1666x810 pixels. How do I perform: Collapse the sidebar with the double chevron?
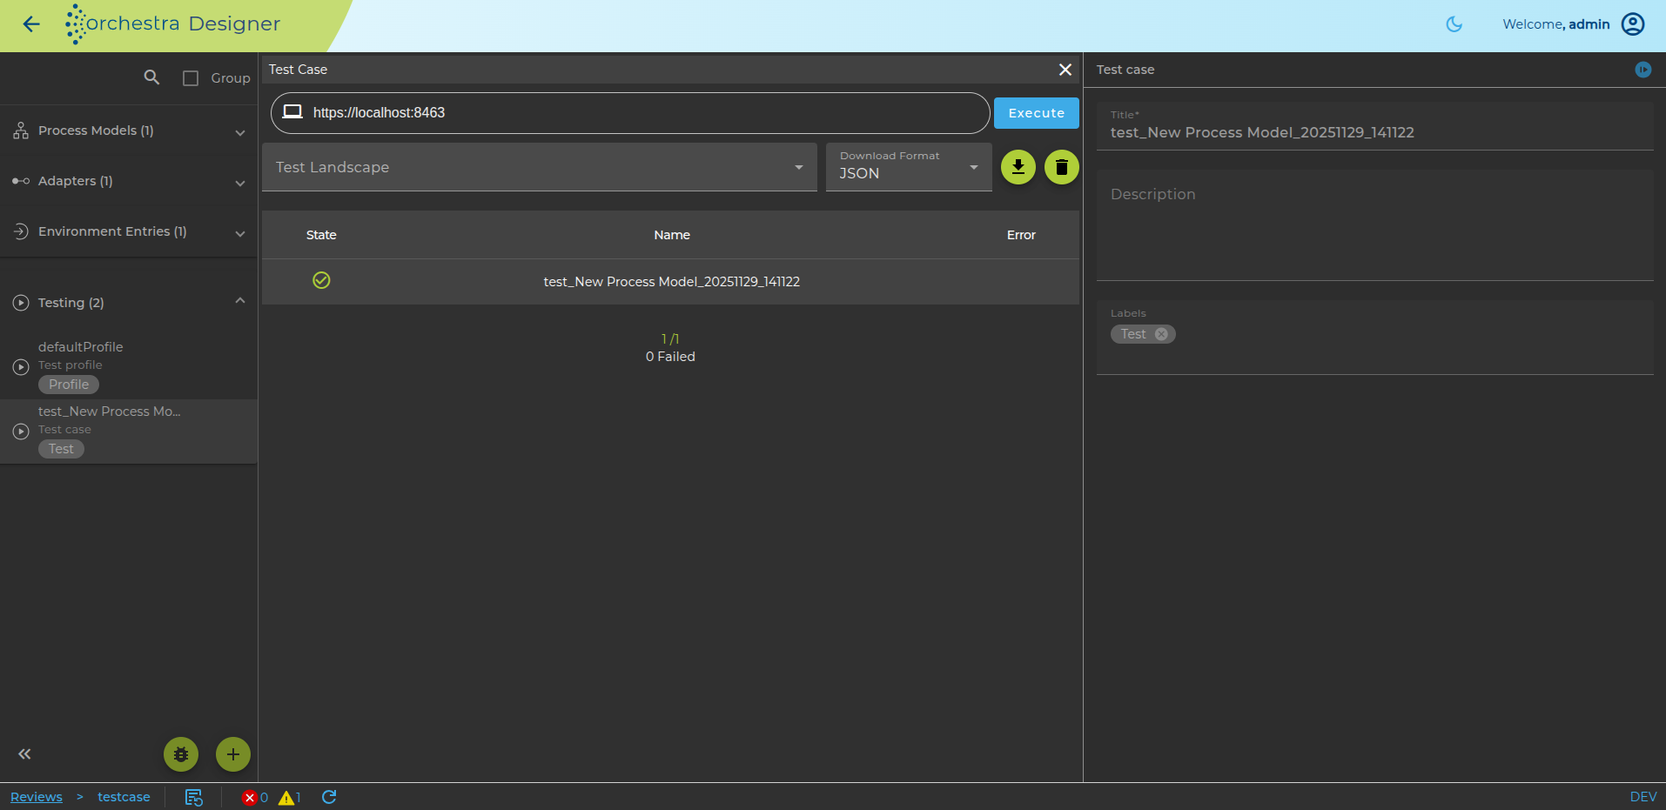pos(24,754)
